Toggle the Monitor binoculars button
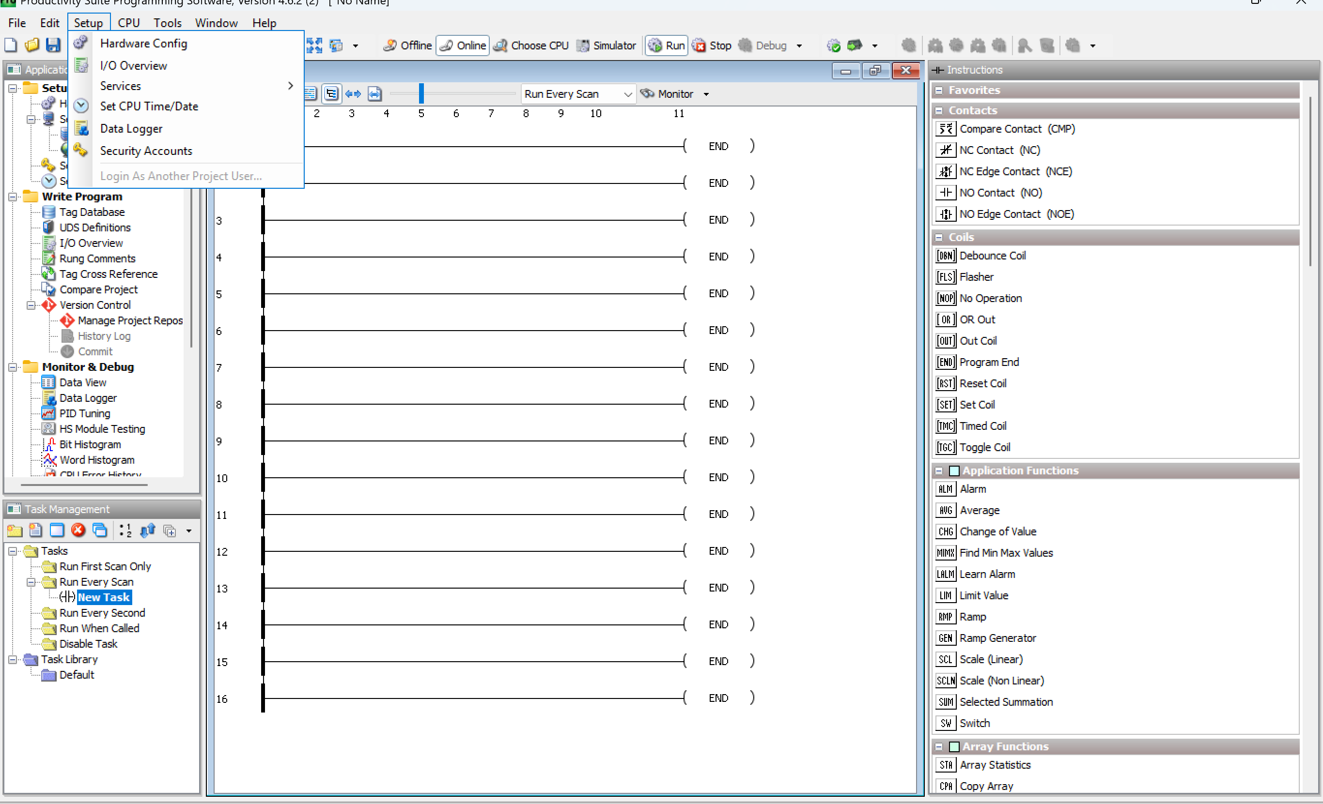Screen dimensions: 1323x804 click(668, 94)
